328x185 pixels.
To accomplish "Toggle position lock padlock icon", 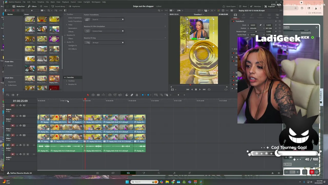I will click(137, 95).
